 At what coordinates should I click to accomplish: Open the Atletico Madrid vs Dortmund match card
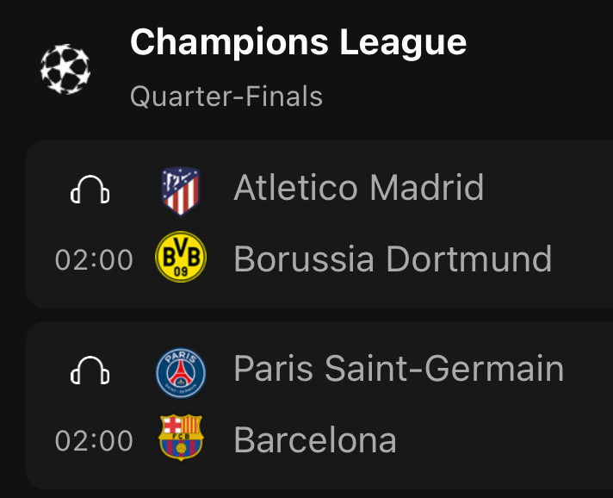pos(319,225)
